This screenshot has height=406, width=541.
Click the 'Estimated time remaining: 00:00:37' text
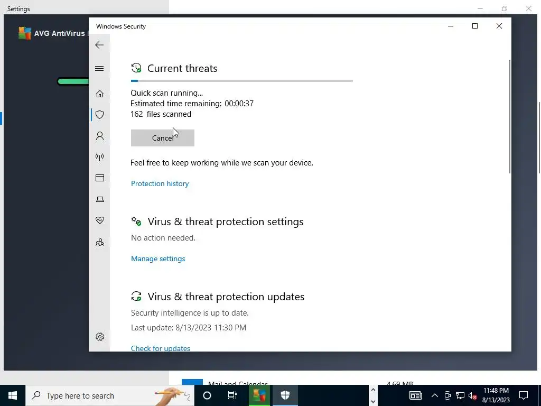pyautogui.click(x=192, y=104)
